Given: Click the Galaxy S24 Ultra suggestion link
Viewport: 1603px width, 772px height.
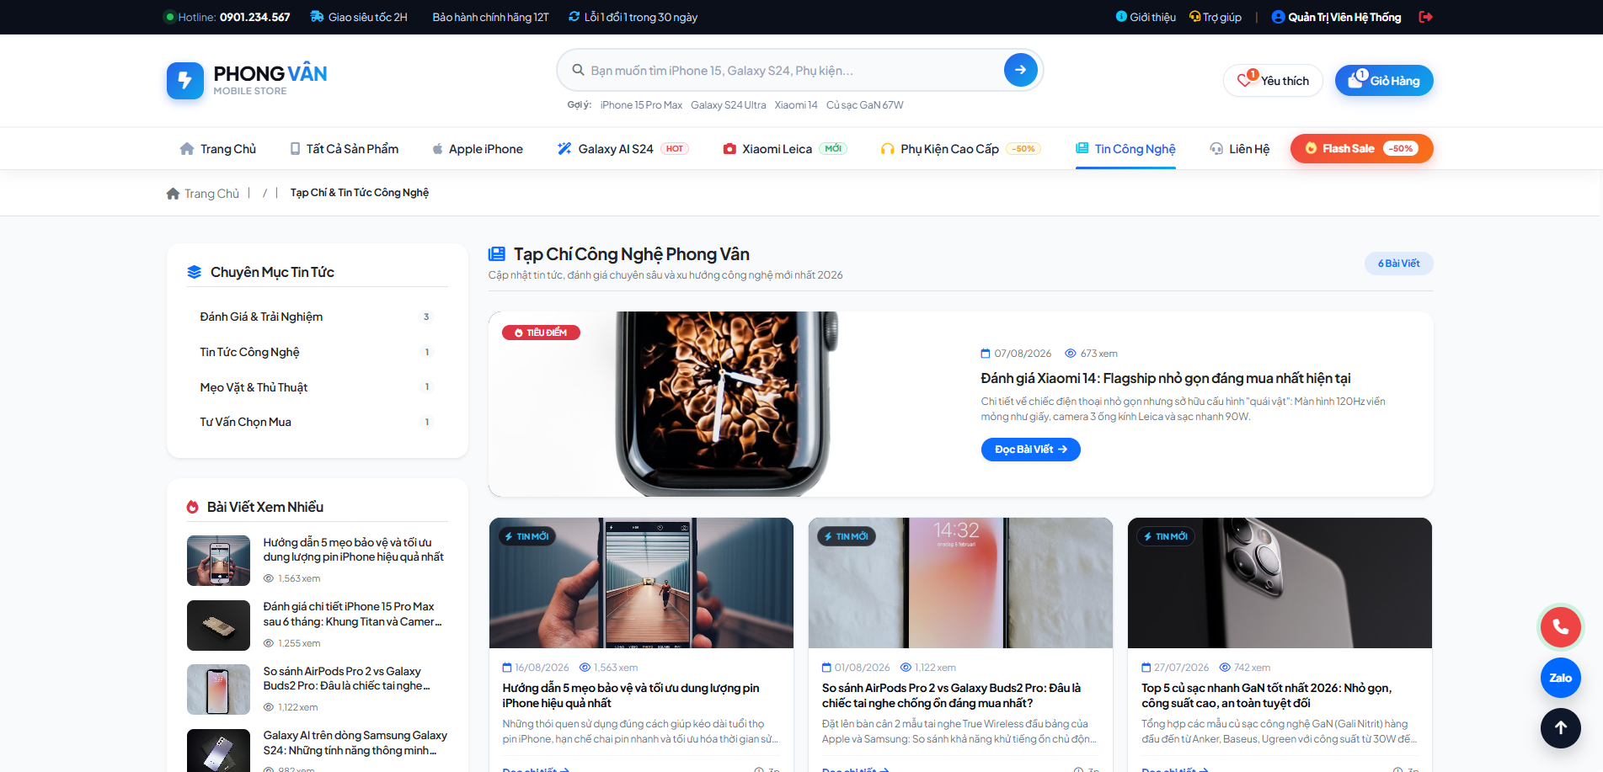Looking at the screenshot, I should 729,105.
